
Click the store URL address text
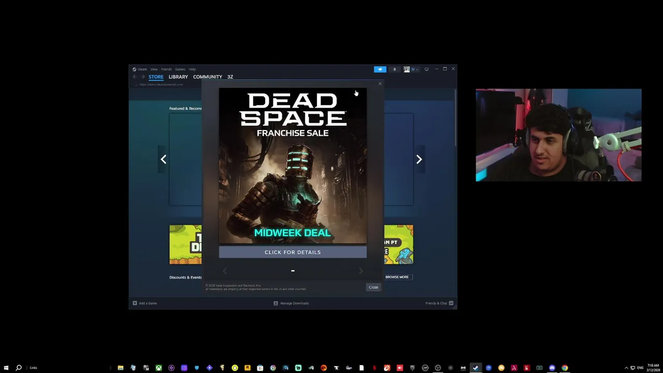tap(161, 84)
